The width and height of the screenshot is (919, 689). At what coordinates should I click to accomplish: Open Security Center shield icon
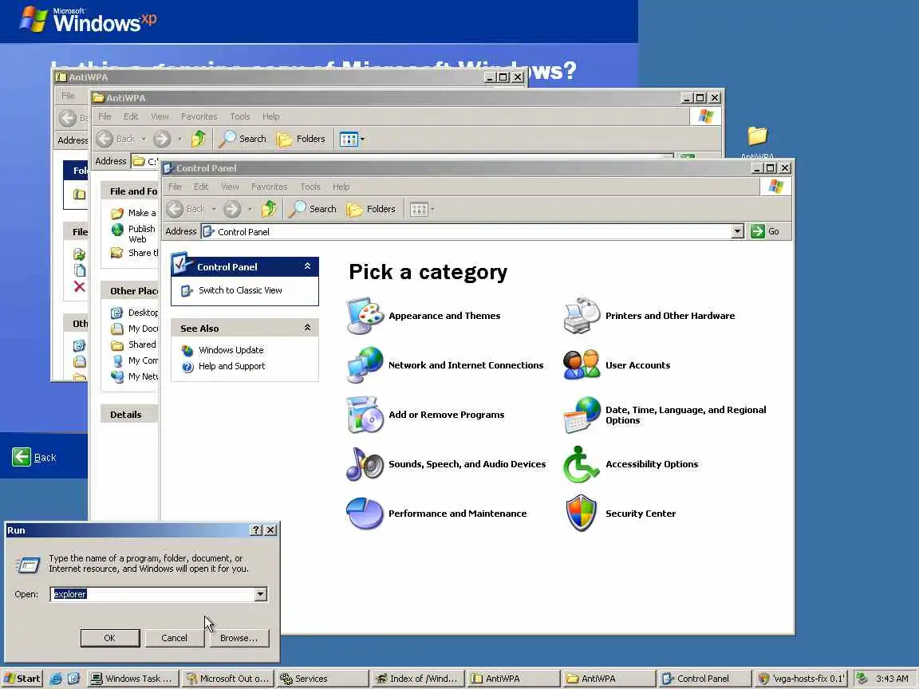pos(582,514)
